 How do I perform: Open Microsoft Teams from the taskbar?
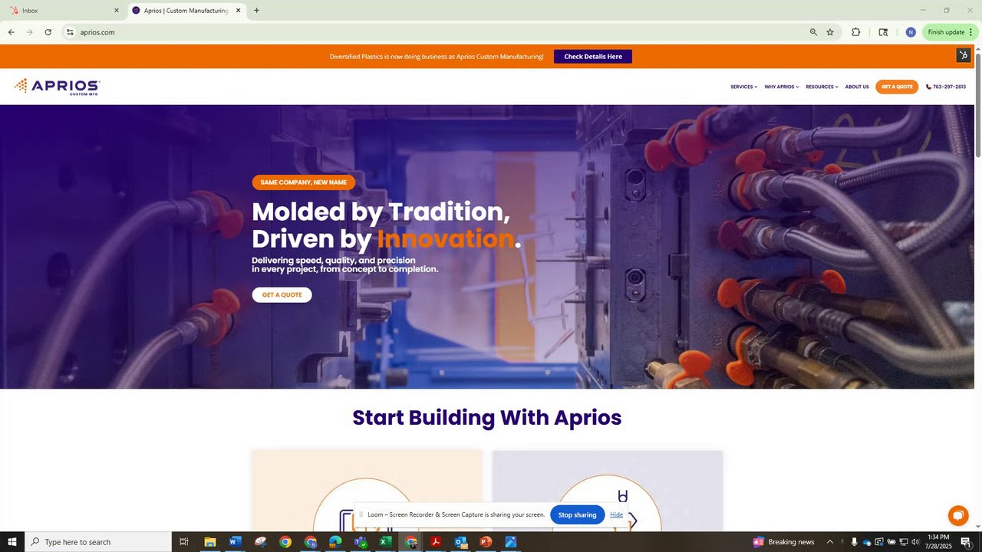[x=360, y=542]
